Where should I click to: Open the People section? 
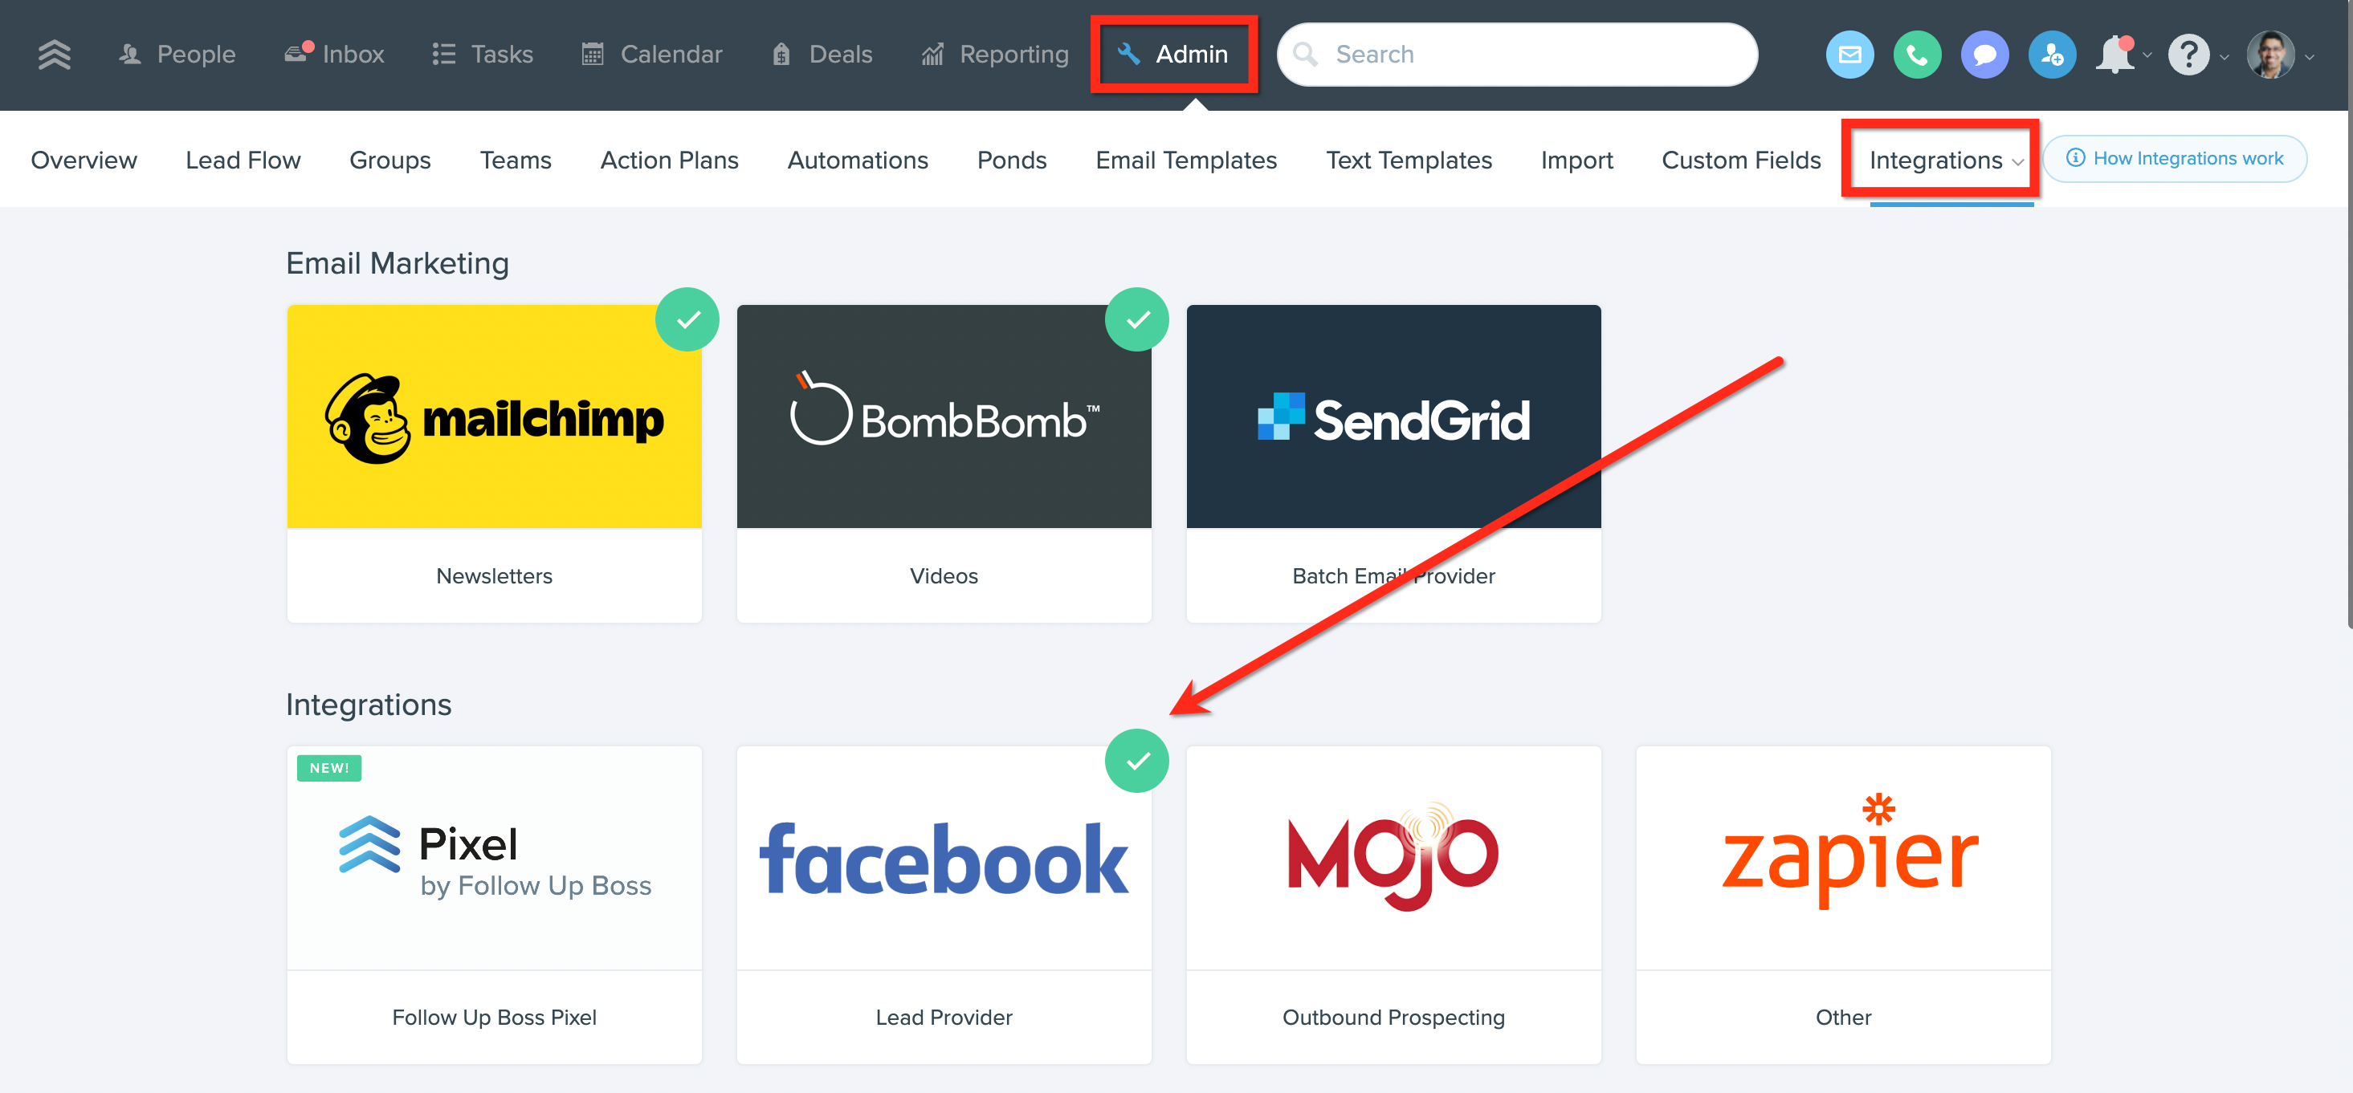[177, 54]
